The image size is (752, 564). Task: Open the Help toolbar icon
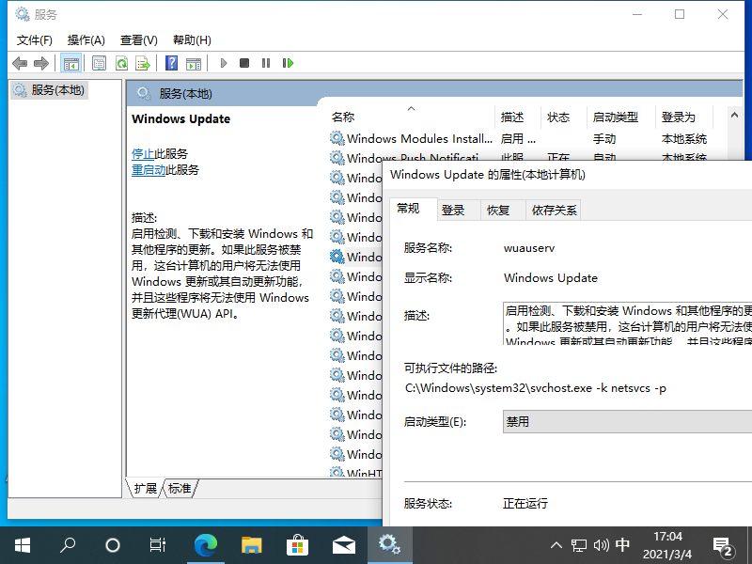pyautogui.click(x=171, y=63)
